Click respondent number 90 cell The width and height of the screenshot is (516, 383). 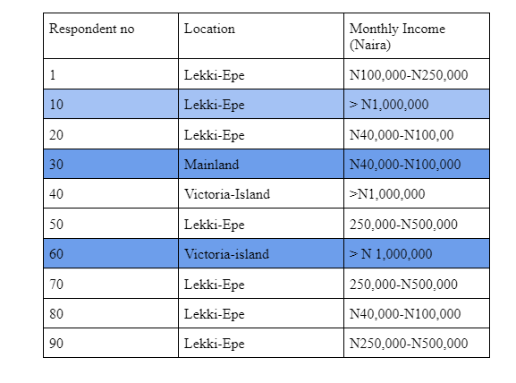(x=111, y=343)
